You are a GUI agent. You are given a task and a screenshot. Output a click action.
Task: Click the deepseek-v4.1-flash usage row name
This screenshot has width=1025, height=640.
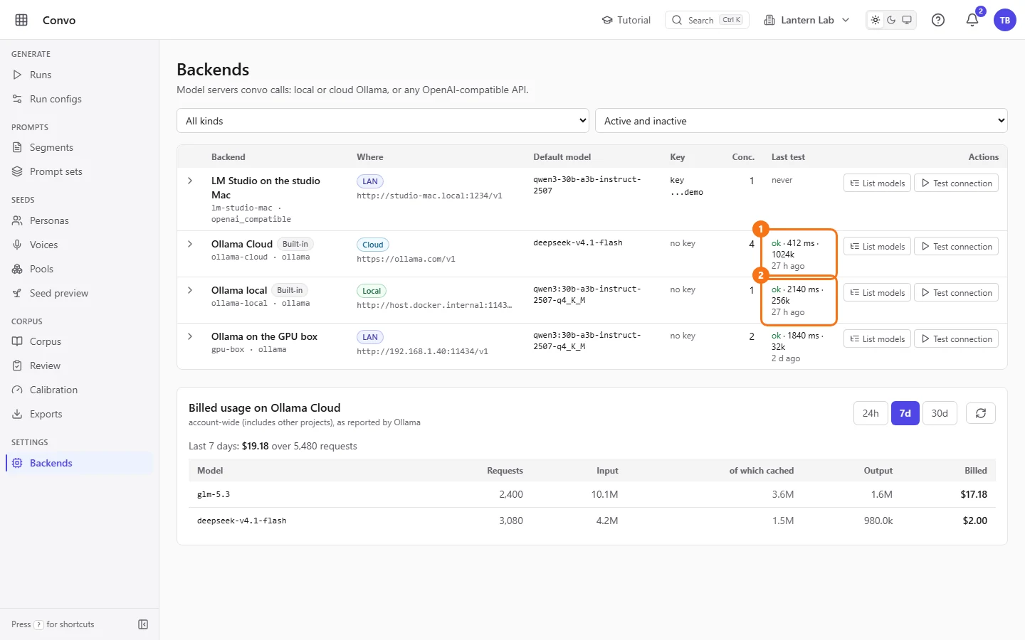(x=242, y=521)
